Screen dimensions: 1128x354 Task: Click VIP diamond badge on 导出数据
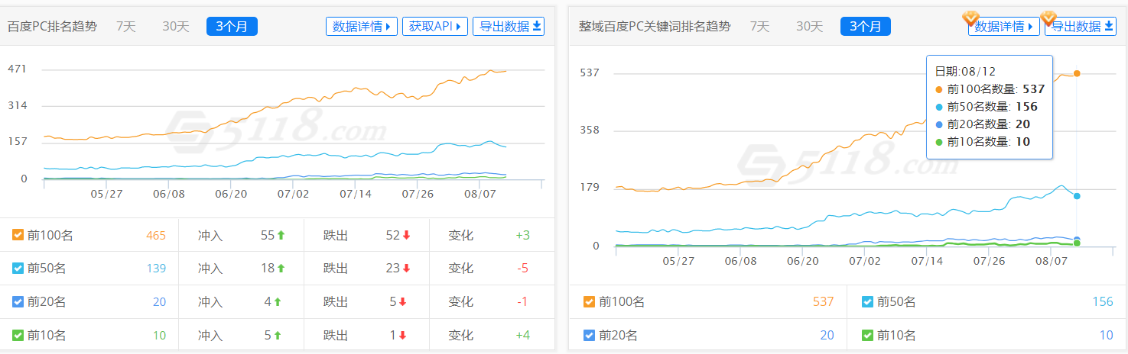[x=1049, y=17]
